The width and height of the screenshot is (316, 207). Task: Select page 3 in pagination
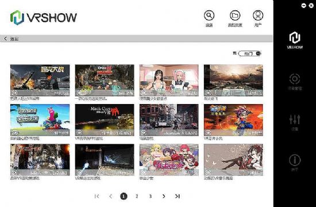tap(151, 196)
